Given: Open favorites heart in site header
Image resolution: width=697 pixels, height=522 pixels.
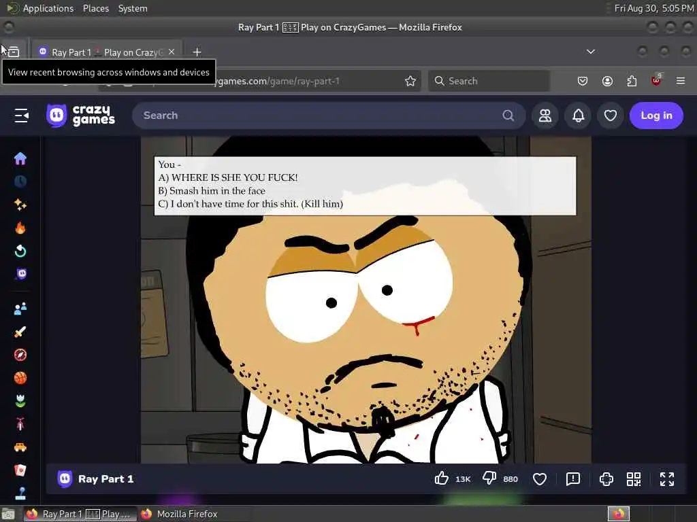Looking at the screenshot, I should pos(611,116).
